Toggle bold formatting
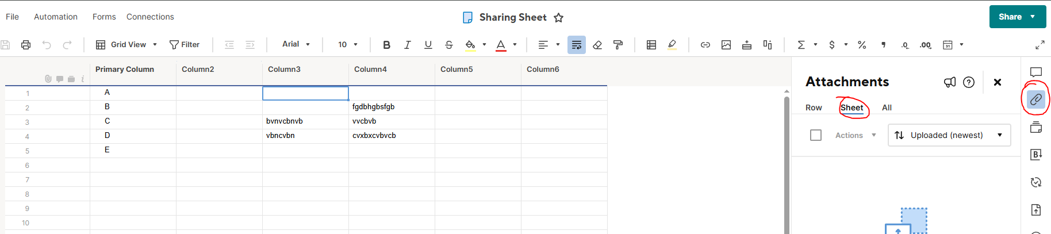1051x234 pixels. click(386, 45)
